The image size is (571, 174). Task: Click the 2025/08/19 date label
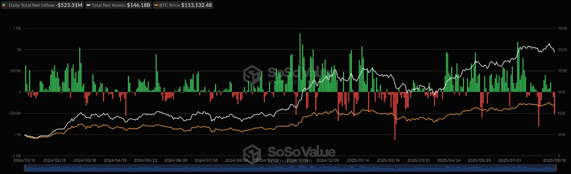tap(554, 160)
